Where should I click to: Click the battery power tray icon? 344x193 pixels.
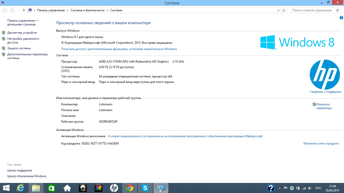click(x=298, y=188)
